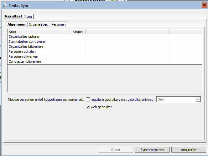Viewport: 208px width, 156px height.
Task: Select the Stamtabellen controleren row
Action: [x=105, y=41]
